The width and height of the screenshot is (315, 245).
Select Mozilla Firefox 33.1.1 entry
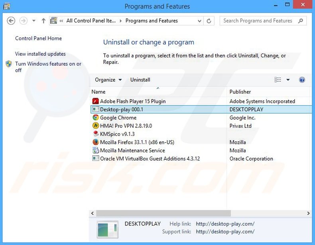(137, 143)
